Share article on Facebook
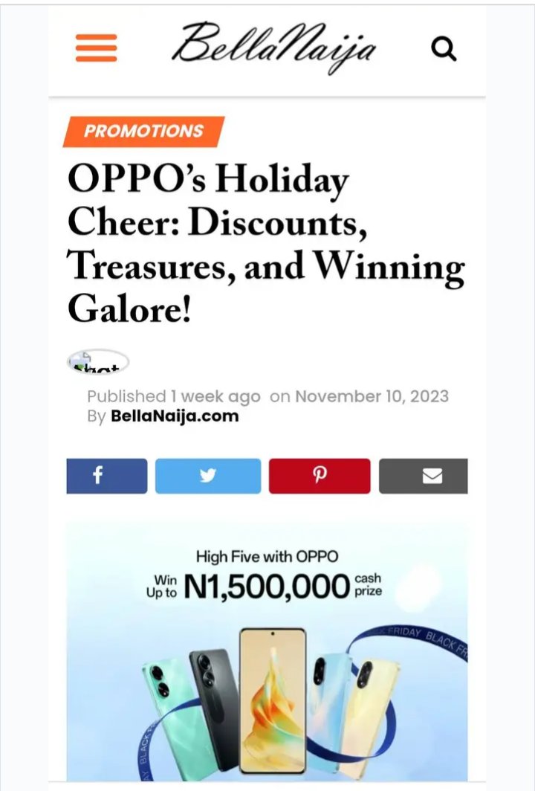Viewport: 535px width, 791px height. coord(107,476)
